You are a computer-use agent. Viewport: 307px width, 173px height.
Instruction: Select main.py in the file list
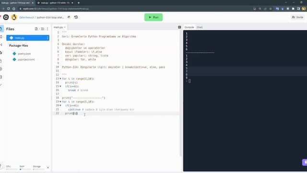pyautogui.click(x=28, y=38)
